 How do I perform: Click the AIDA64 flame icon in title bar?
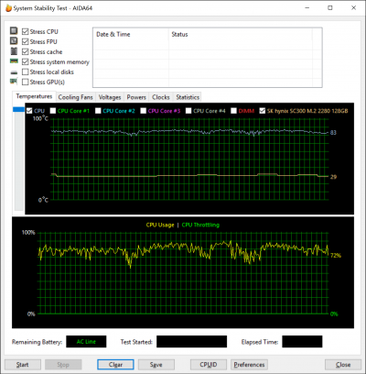[8, 8]
